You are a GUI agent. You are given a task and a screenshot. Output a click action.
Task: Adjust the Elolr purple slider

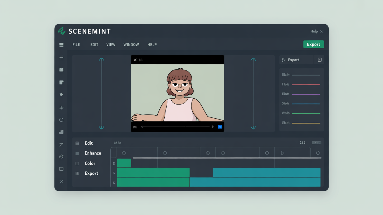pos(306,94)
